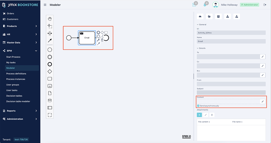Toggle the sidebar with hamburger menu
The width and height of the screenshot is (271, 143).
[x=45, y=5]
